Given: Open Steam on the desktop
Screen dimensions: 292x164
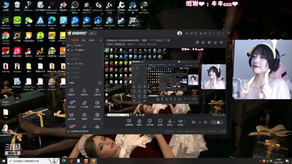Looking at the screenshot, I should [121, 22].
